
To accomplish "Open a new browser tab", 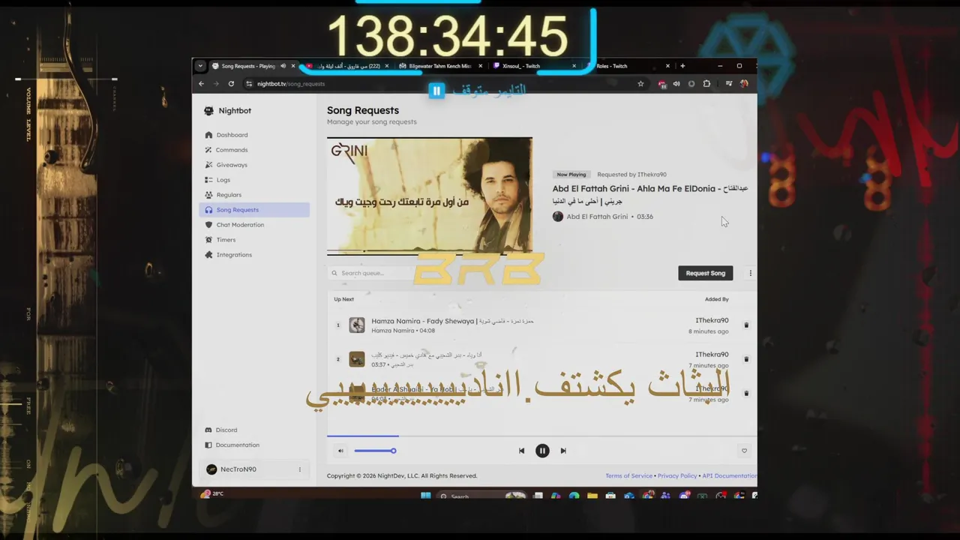I will point(682,66).
